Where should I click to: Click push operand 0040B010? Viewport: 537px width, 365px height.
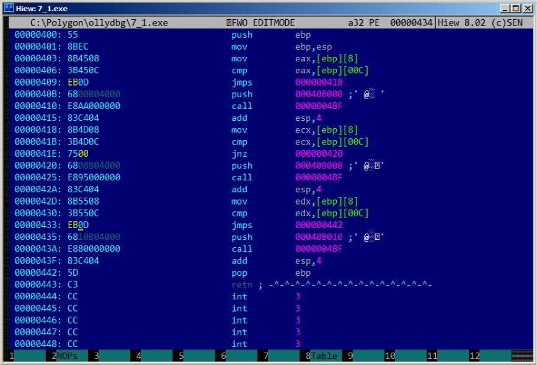pos(319,237)
